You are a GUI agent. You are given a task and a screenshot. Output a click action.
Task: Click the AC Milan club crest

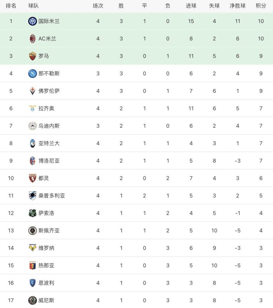[x=32, y=39]
